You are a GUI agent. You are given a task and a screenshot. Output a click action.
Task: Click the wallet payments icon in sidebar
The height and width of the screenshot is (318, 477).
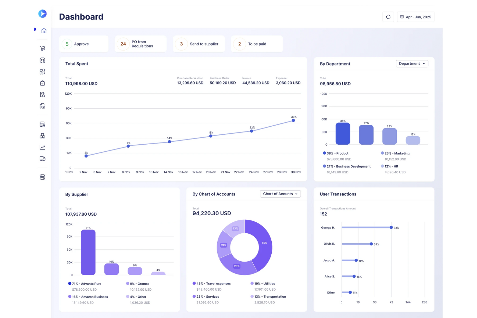point(42,106)
